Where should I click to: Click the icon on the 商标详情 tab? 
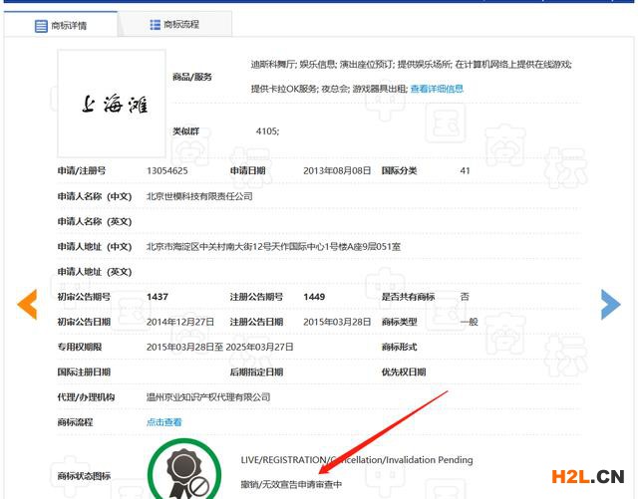pyautogui.click(x=42, y=26)
